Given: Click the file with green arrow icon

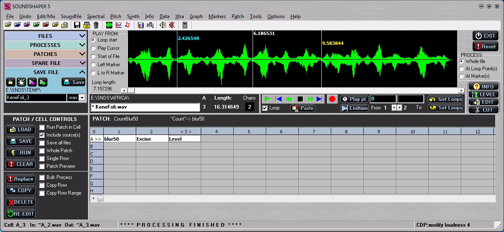Looking at the screenshot, I should [x=43, y=82].
